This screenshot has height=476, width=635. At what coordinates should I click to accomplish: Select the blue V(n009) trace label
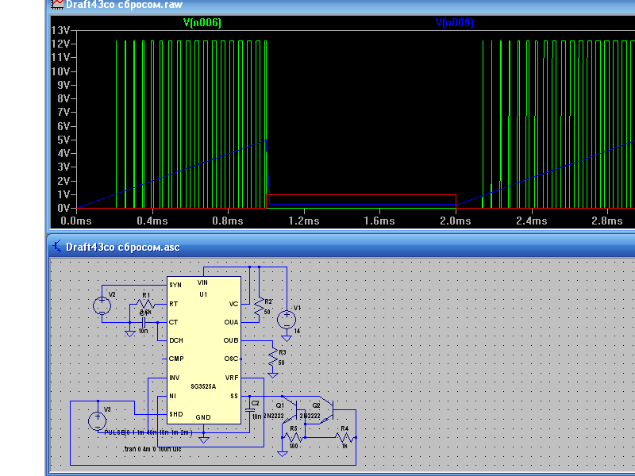click(454, 23)
